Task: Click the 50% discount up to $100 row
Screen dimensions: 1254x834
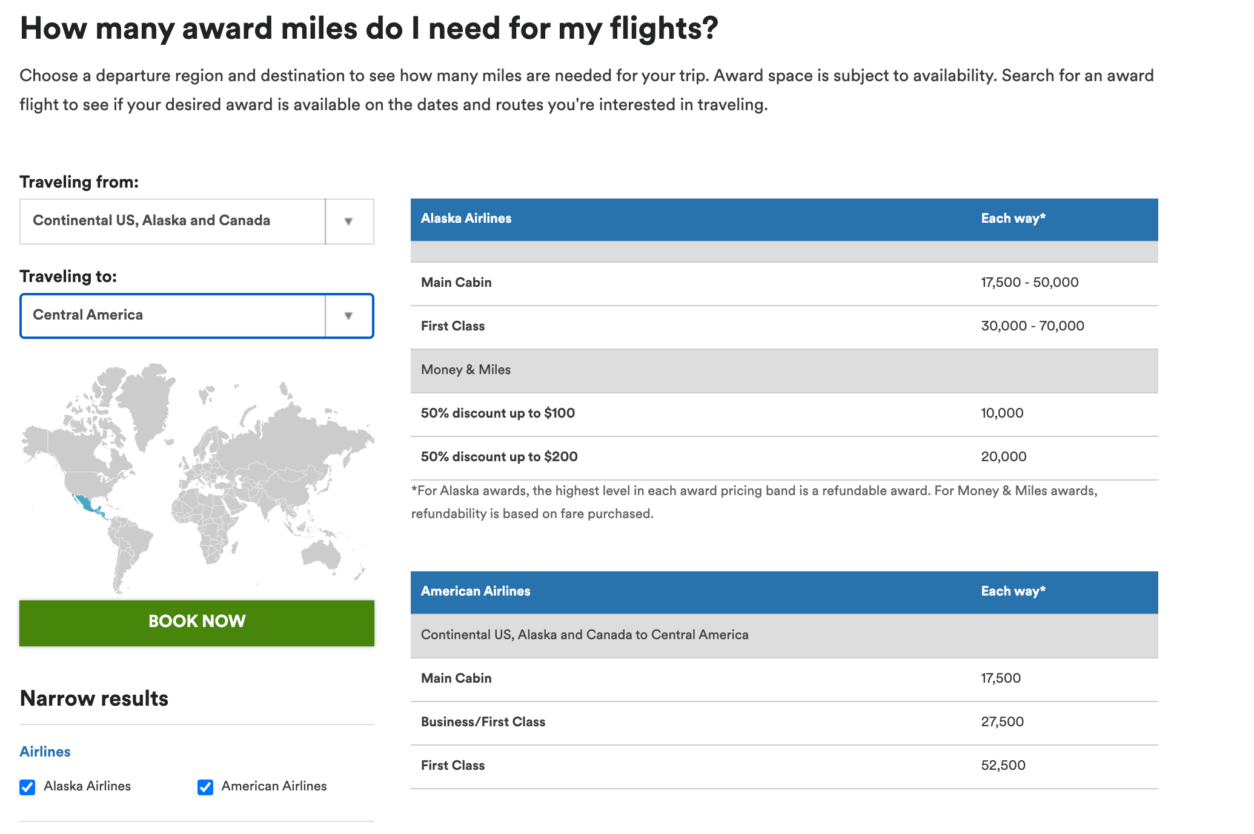Action: click(784, 414)
